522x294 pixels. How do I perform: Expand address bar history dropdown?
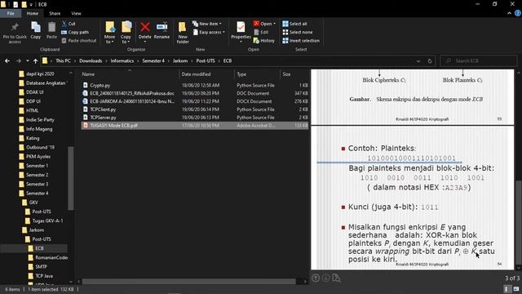tap(418, 61)
